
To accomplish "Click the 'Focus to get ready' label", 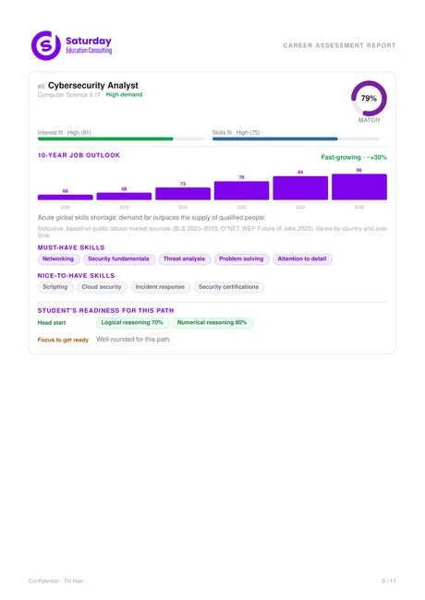I will point(63,340).
